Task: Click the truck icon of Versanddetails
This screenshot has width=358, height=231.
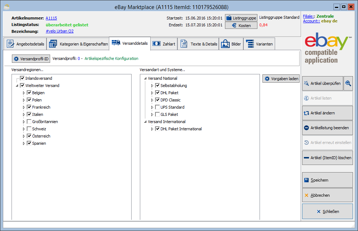Action: click(x=116, y=43)
